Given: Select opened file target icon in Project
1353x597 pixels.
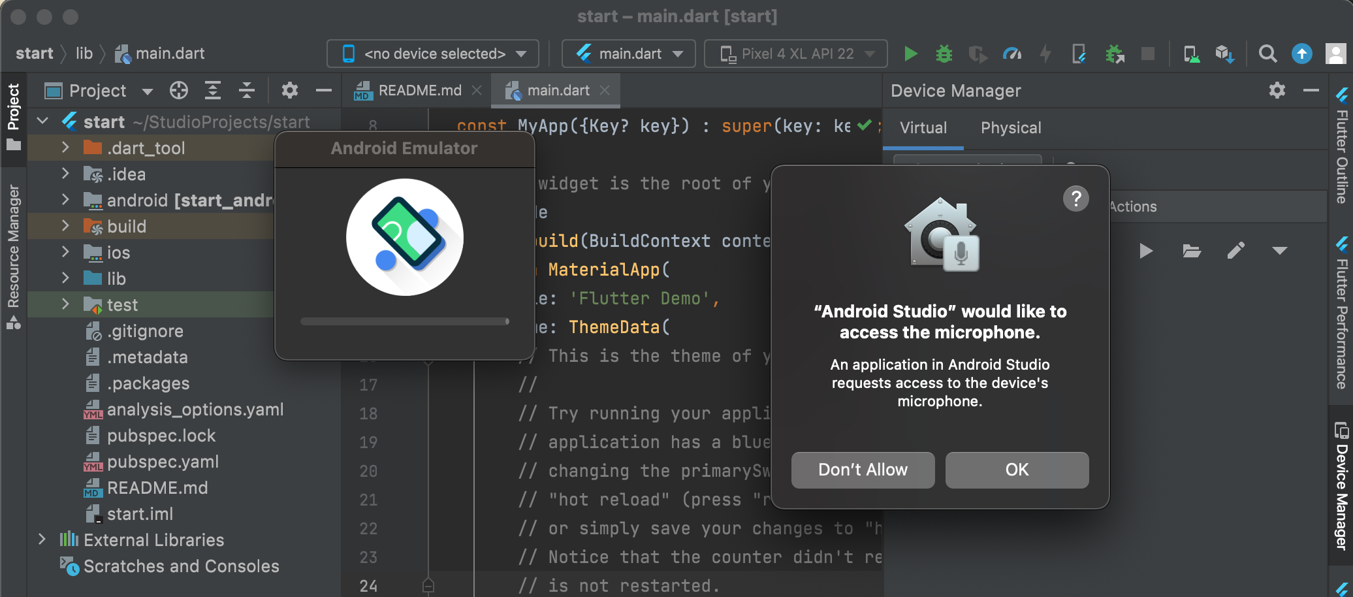Looking at the screenshot, I should (x=179, y=90).
